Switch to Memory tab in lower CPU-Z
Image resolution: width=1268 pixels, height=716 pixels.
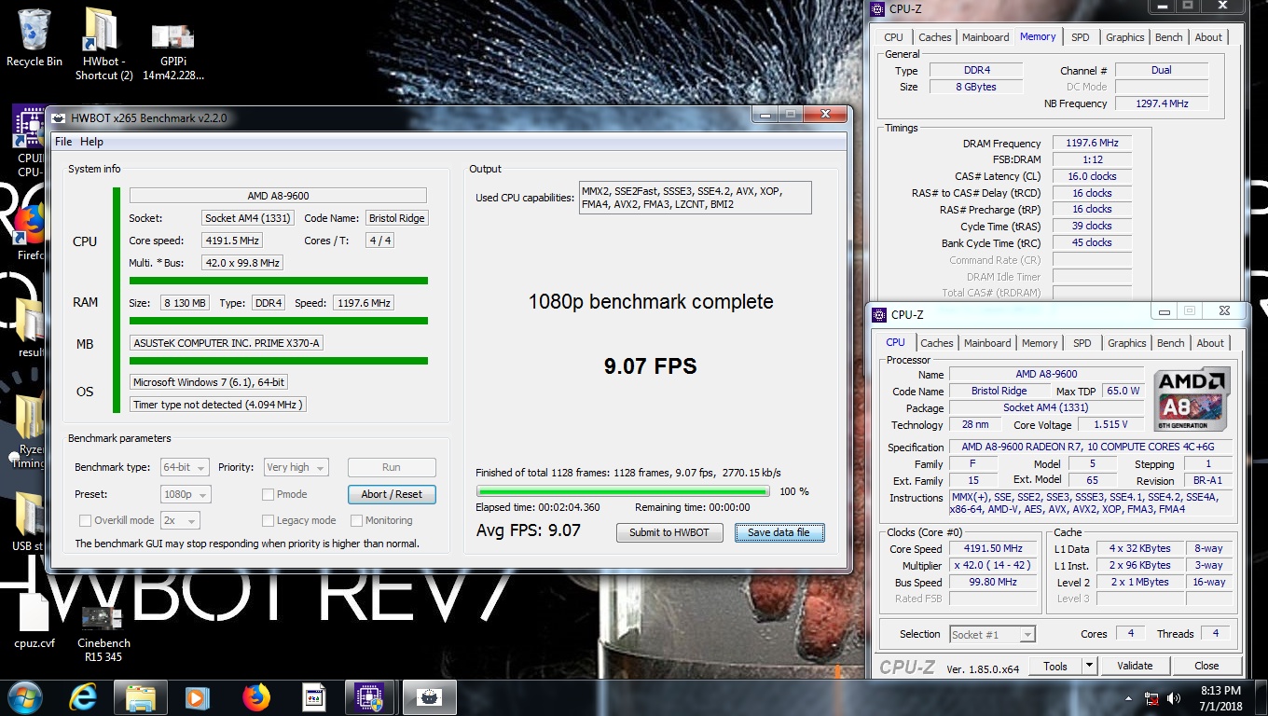click(x=1040, y=343)
